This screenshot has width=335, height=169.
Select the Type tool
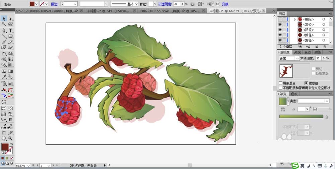tap(10, 30)
